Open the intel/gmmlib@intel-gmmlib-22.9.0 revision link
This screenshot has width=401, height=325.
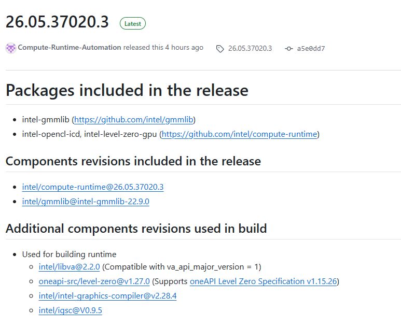(86, 201)
